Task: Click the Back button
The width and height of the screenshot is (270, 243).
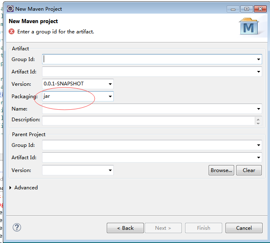Action: [x=125, y=228]
